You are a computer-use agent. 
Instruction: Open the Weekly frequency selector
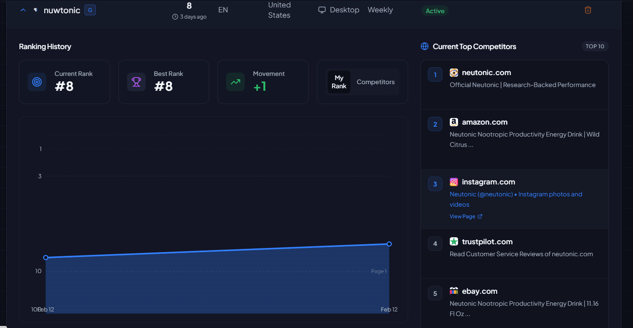click(x=380, y=9)
